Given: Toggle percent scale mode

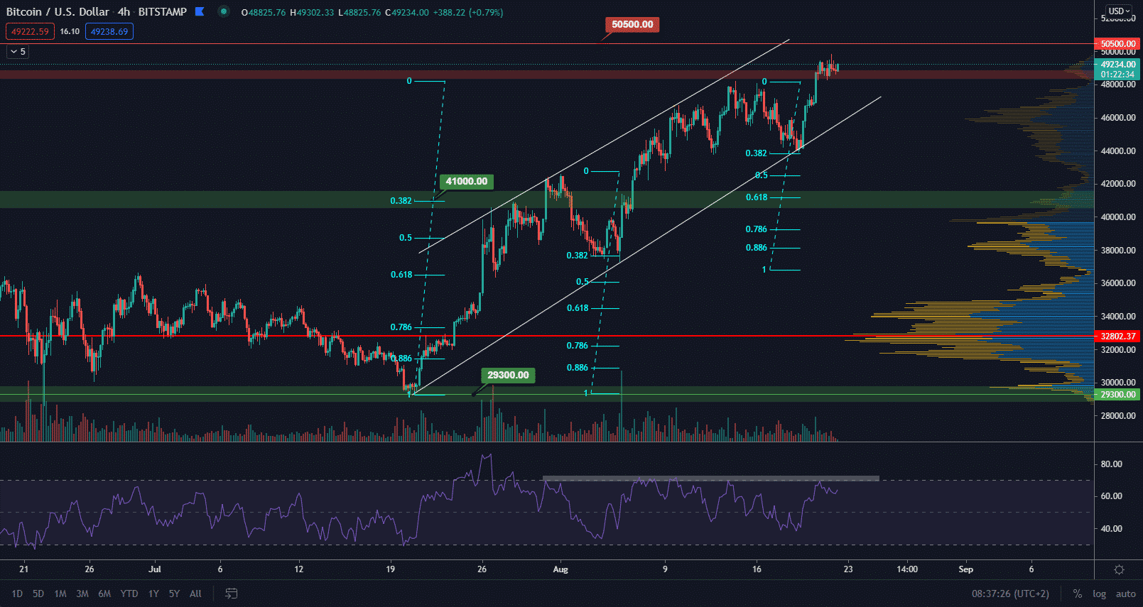Looking at the screenshot, I should (x=1078, y=594).
